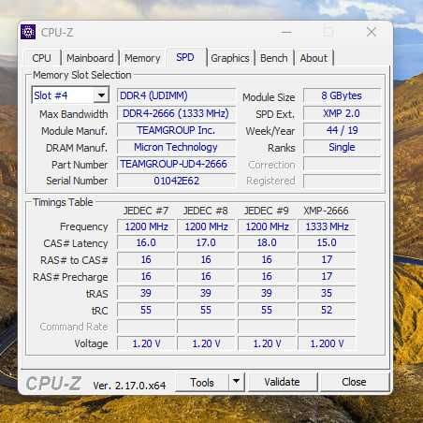
Task: Click the JEDEC #9 tRC value 55
Action: point(267,310)
